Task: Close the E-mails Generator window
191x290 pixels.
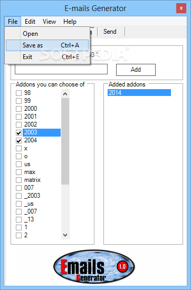Action: click(x=181, y=8)
